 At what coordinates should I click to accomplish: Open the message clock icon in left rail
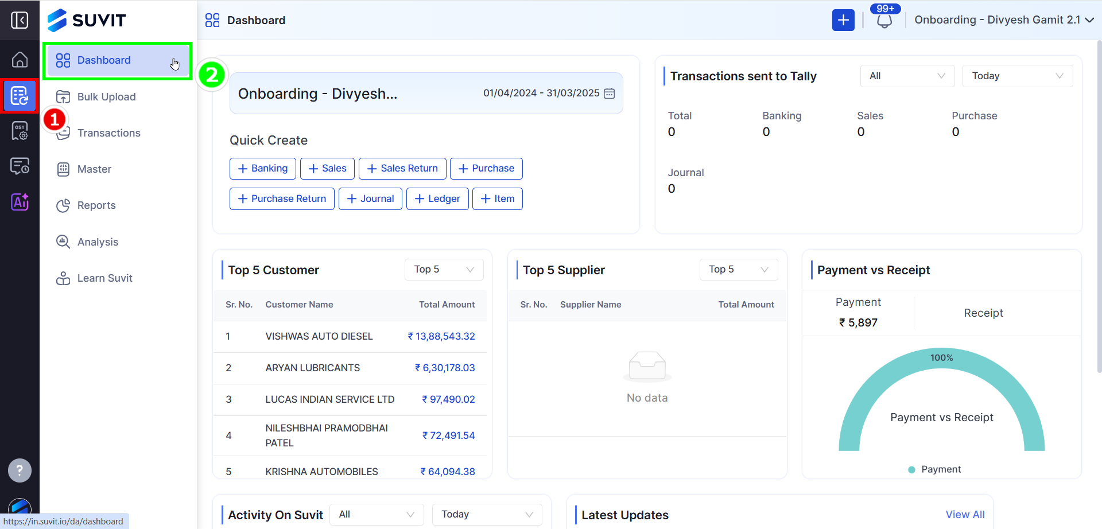(x=20, y=166)
